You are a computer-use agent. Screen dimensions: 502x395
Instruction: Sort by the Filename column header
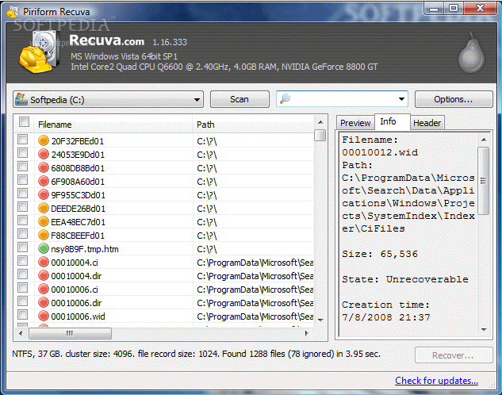113,125
